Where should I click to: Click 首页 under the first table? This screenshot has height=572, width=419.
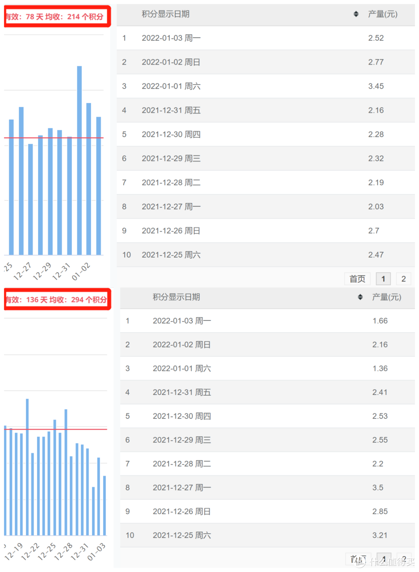(357, 279)
